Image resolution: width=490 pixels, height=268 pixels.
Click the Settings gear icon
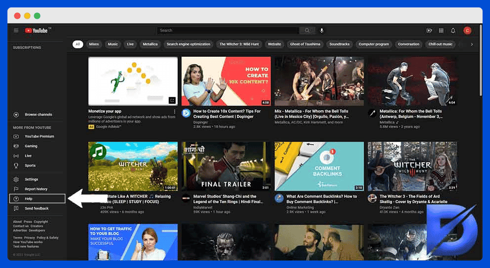(16, 179)
